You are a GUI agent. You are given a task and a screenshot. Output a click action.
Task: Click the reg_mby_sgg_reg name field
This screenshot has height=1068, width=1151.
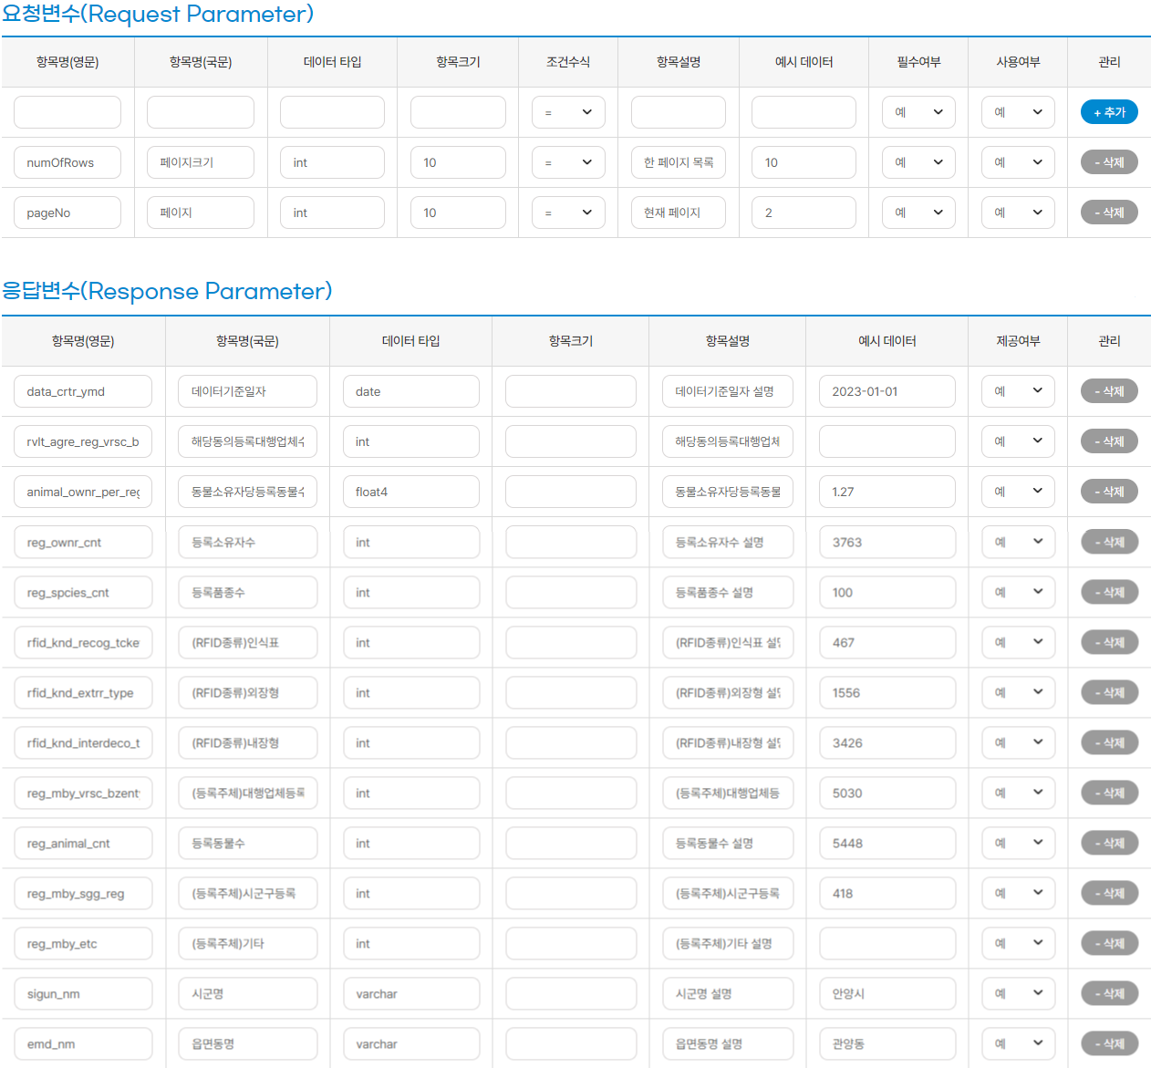click(x=83, y=893)
